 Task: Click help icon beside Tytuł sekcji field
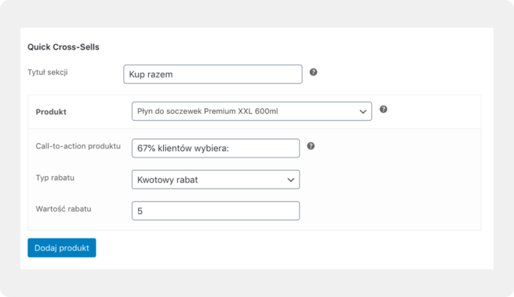313,72
